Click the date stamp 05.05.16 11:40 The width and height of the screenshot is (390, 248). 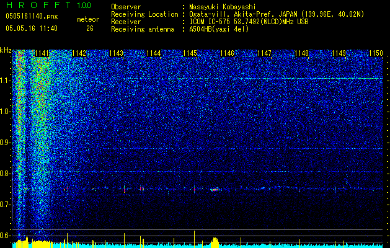[32, 29]
